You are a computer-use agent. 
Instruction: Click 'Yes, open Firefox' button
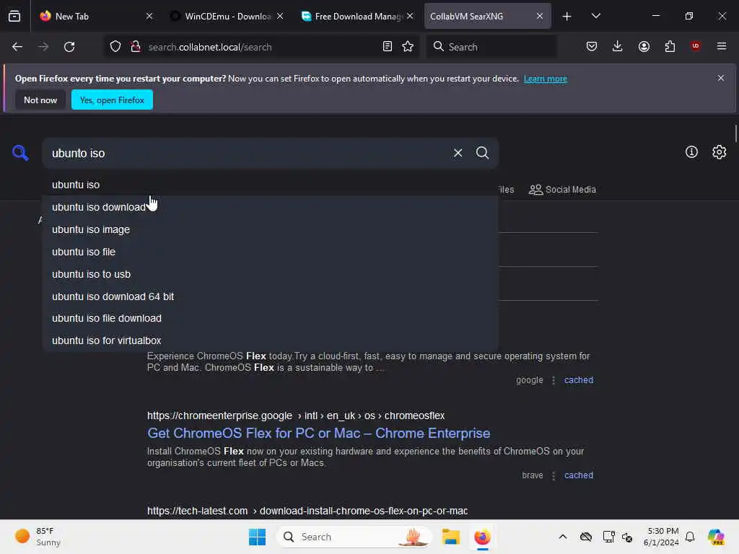[x=112, y=100]
